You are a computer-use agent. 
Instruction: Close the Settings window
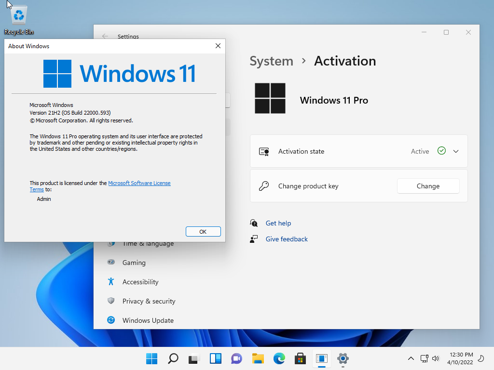pos(468,32)
